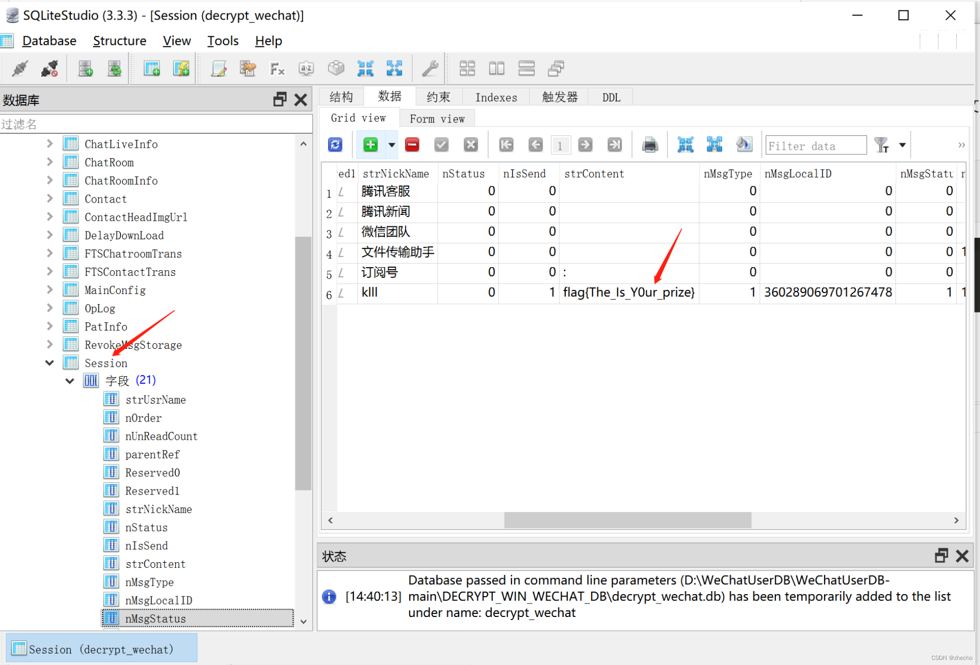Open the insert row dropdown arrow
Image resolution: width=980 pixels, height=665 pixels.
pos(392,145)
